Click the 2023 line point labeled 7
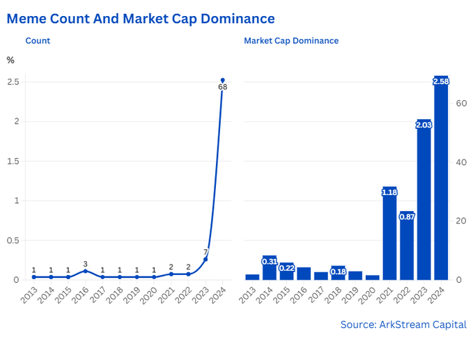 click(x=206, y=259)
